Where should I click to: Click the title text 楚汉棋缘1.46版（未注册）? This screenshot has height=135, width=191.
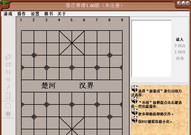(94, 5)
